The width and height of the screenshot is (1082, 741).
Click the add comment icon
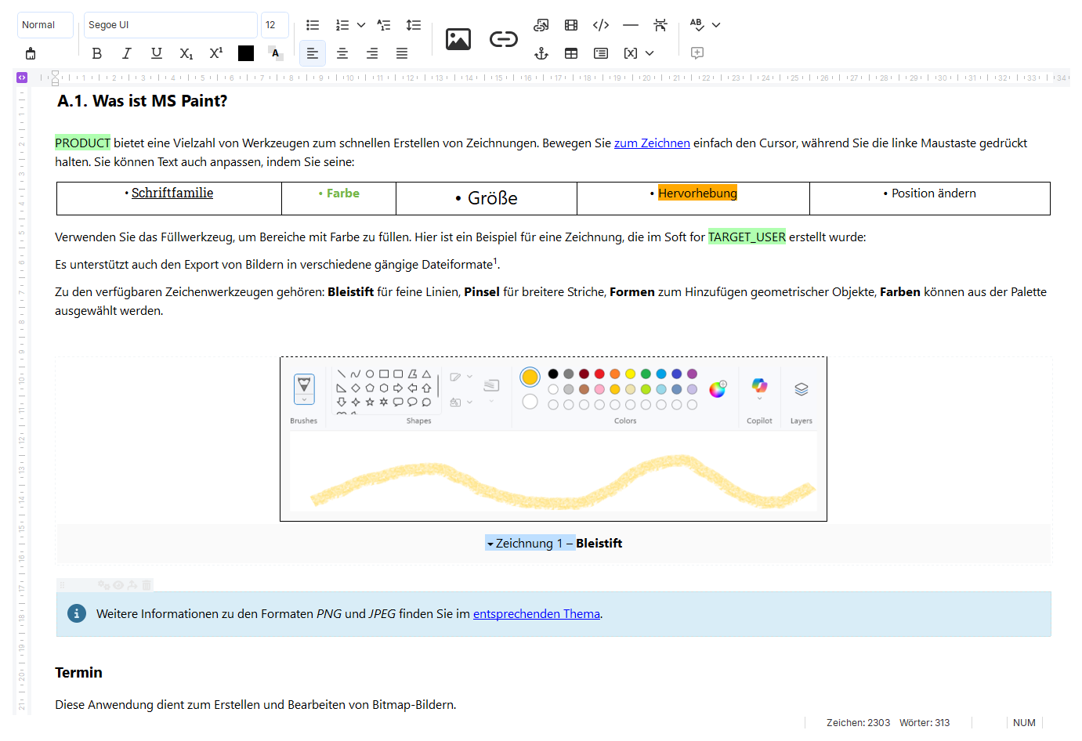(x=697, y=53)
